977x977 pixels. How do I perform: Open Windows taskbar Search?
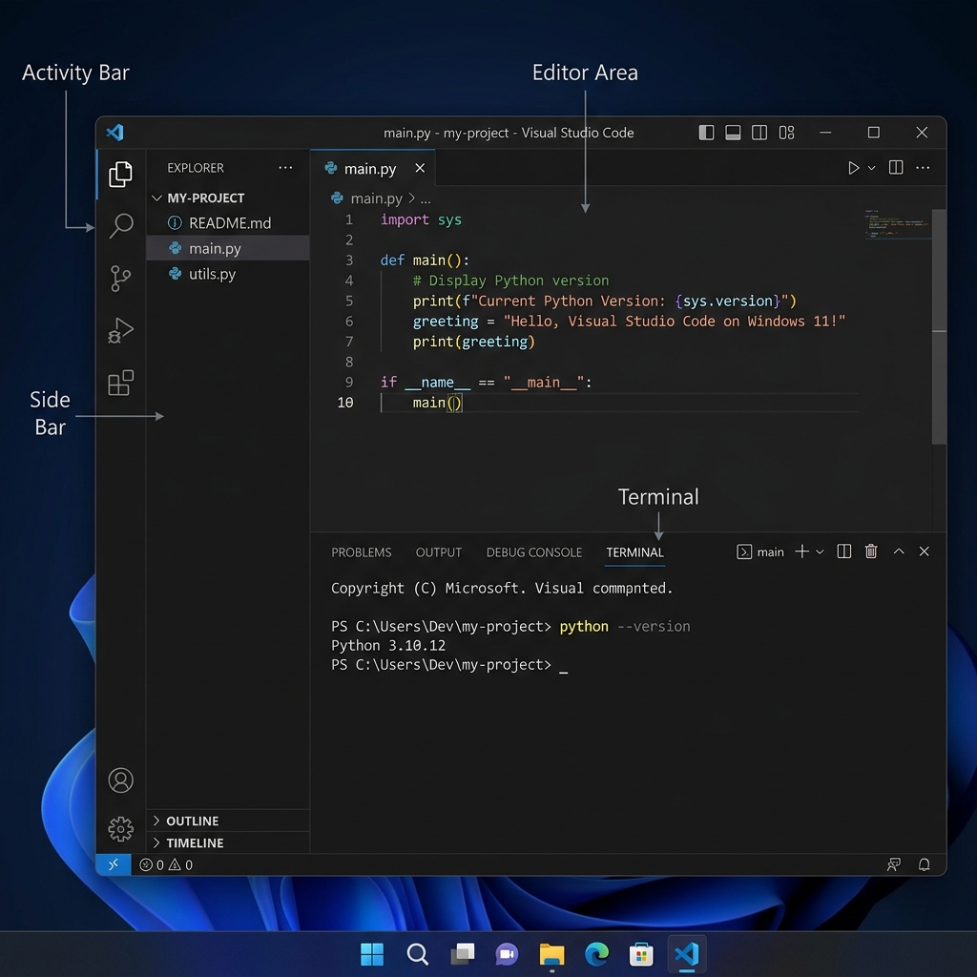click(x=418, y=953)
